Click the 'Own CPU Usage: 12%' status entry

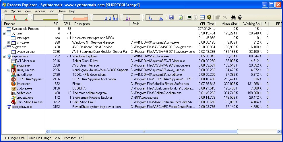pos(44,138)
